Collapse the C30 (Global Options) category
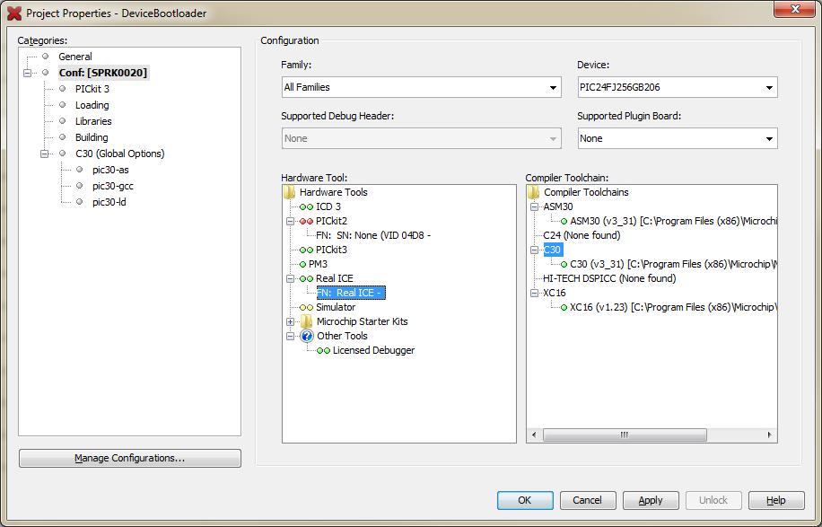The image size is (822, 527). 44,154
